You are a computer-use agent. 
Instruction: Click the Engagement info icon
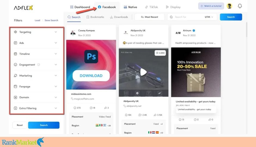click(x=38, y=65)
